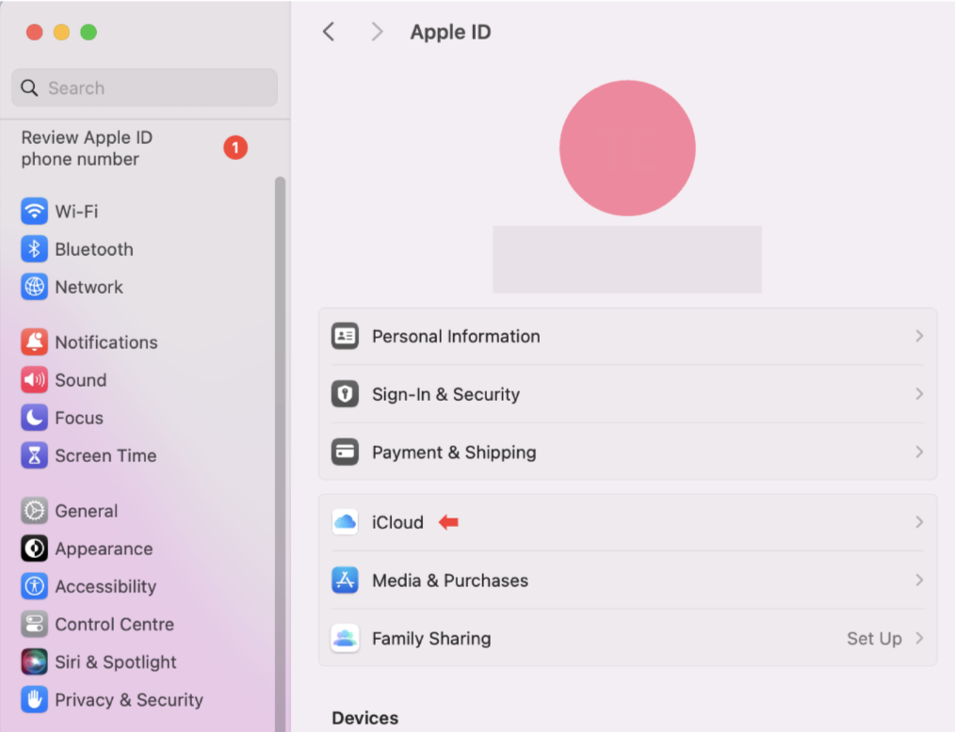The width and height of the screenshot is (955, 732).
Task: Open the Personal Information row
Action: click(x=627, y=336)
